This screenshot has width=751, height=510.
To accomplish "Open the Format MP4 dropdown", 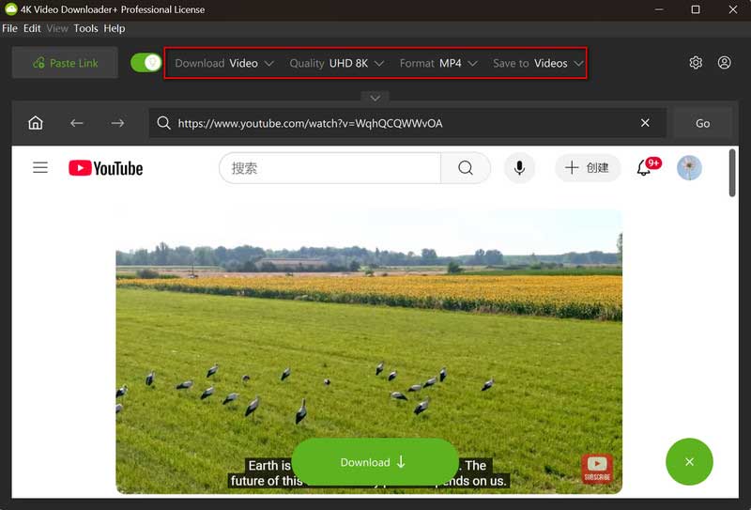I will pos(438,63).
